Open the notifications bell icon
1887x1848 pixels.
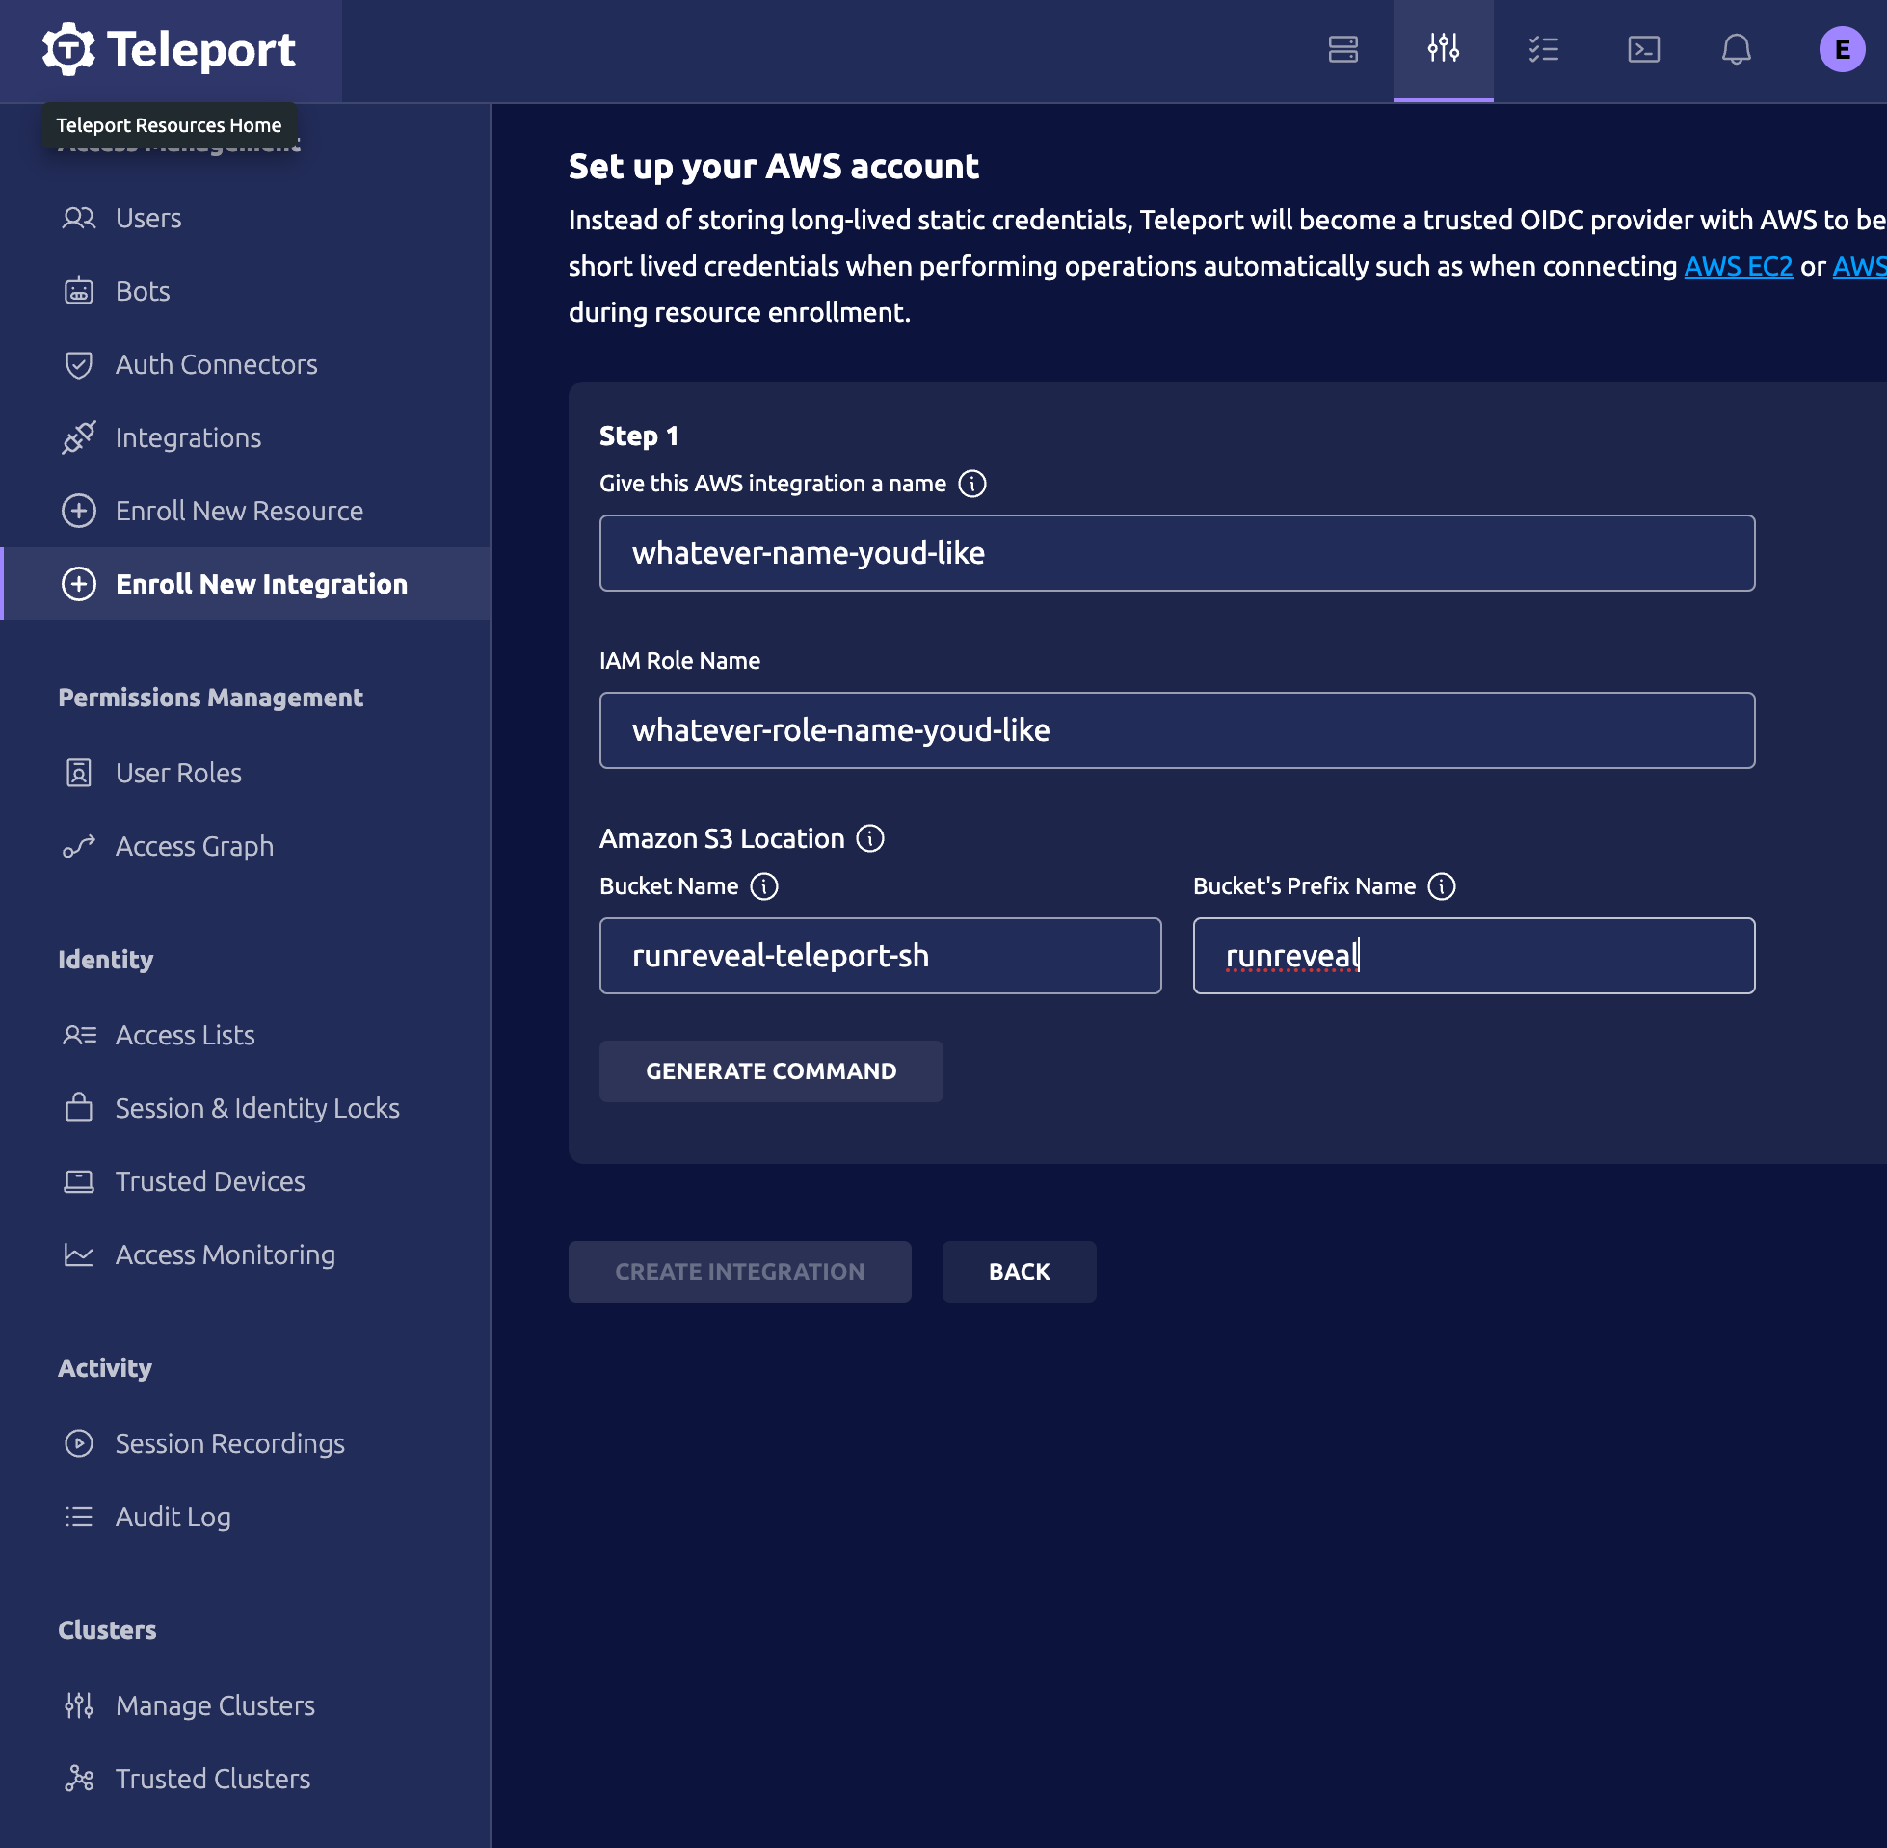(1736, 49)
